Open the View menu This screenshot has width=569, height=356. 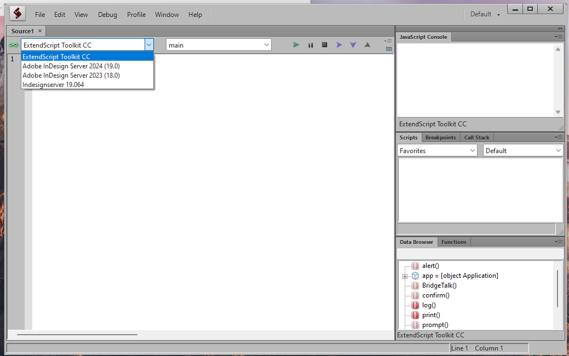81,15
